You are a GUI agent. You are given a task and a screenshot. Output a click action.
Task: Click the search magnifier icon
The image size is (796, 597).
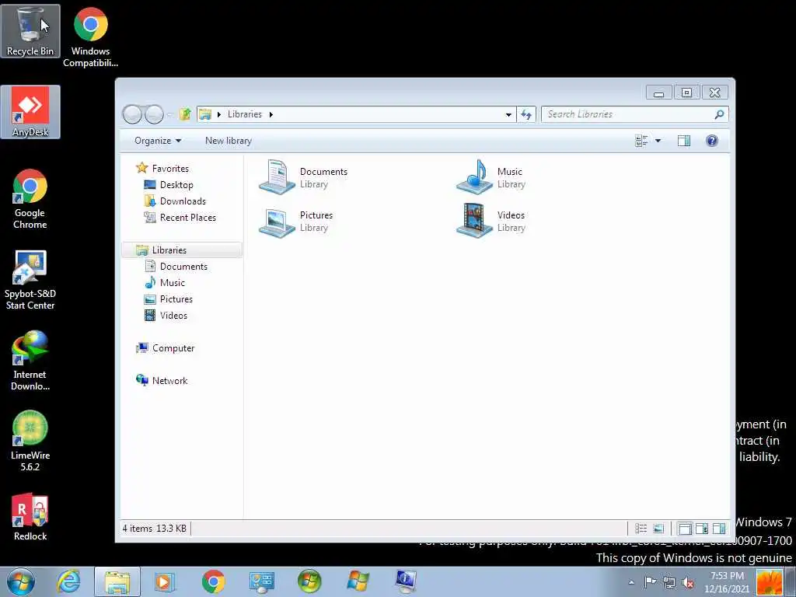point(719,114)
